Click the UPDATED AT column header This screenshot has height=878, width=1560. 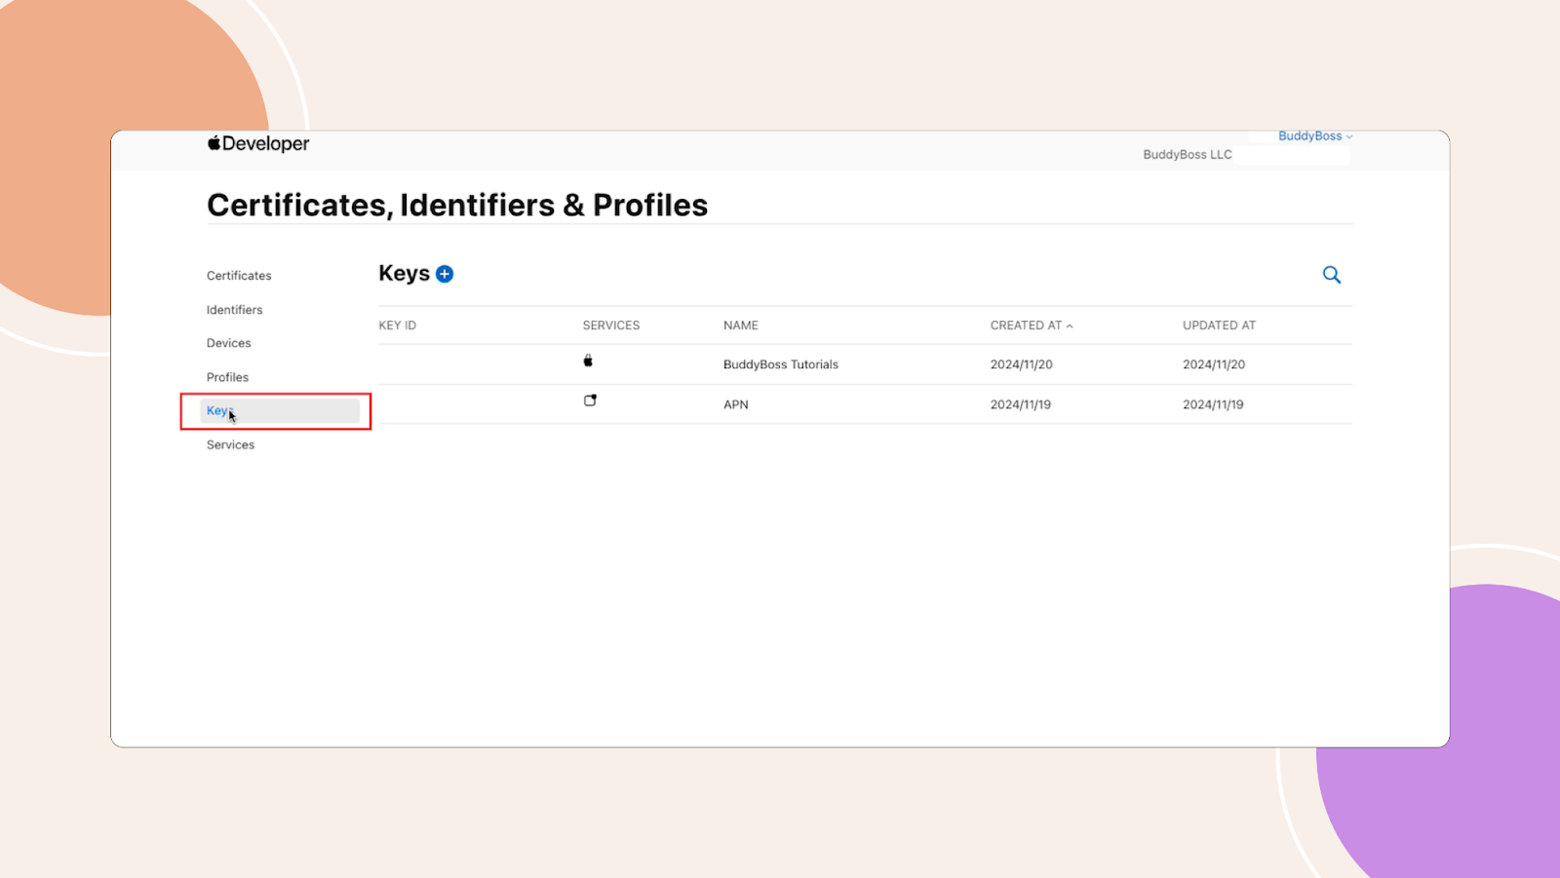pos(1219,325)
